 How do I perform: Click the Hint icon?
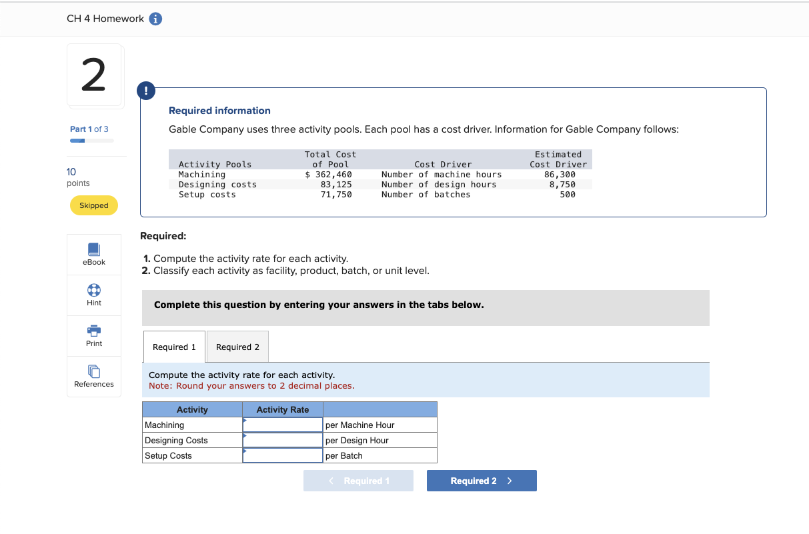pyautogui.click(x=93, y=294)
